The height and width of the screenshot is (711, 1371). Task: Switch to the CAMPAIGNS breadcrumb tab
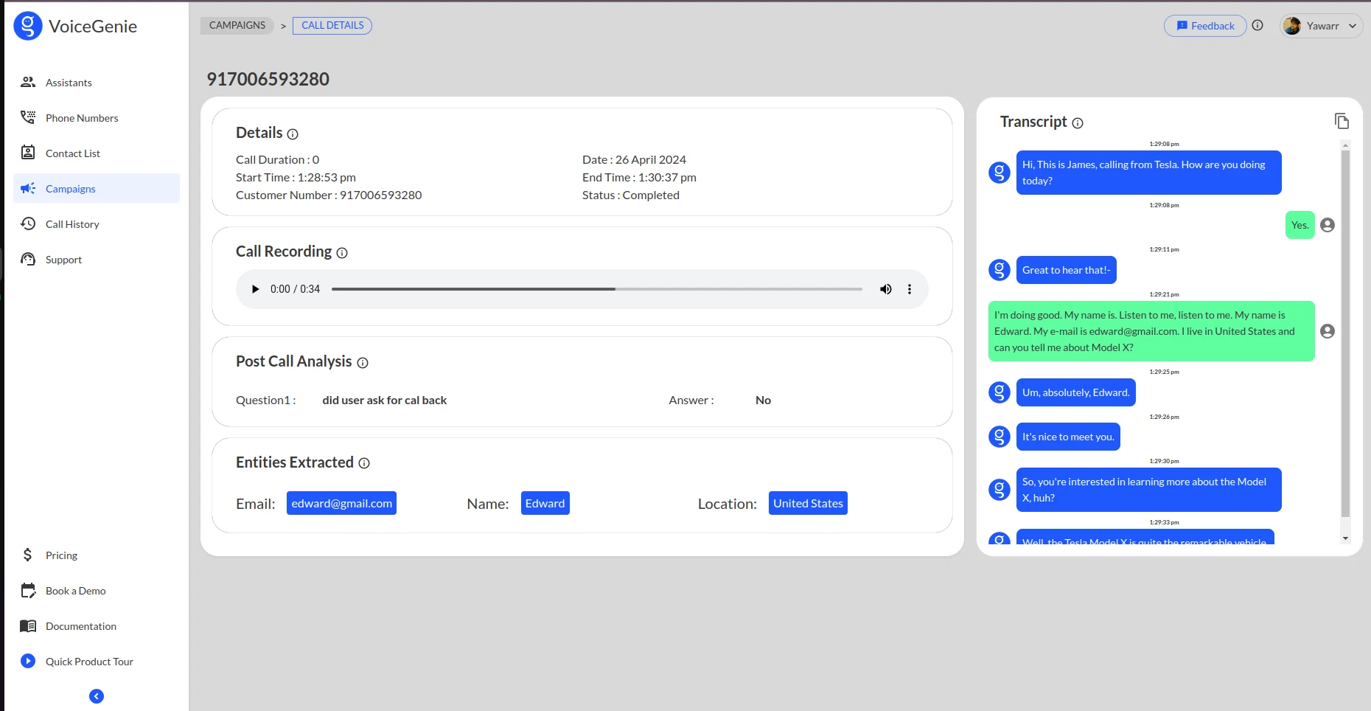(237, 25)
